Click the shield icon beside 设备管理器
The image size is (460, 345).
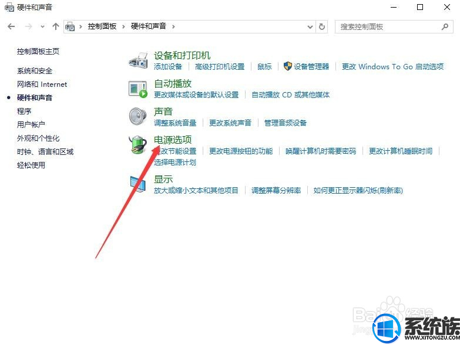[287, 66]
